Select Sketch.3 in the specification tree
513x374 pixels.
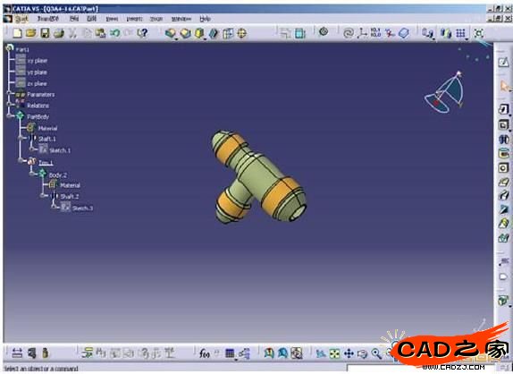pyautogui.click(x=82, y=208)
